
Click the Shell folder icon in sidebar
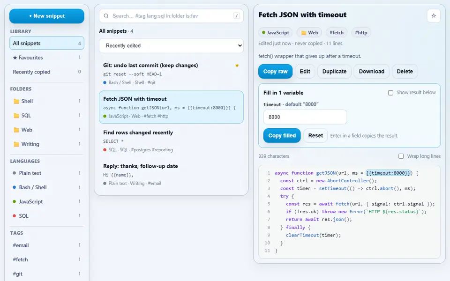click(16, 101)
